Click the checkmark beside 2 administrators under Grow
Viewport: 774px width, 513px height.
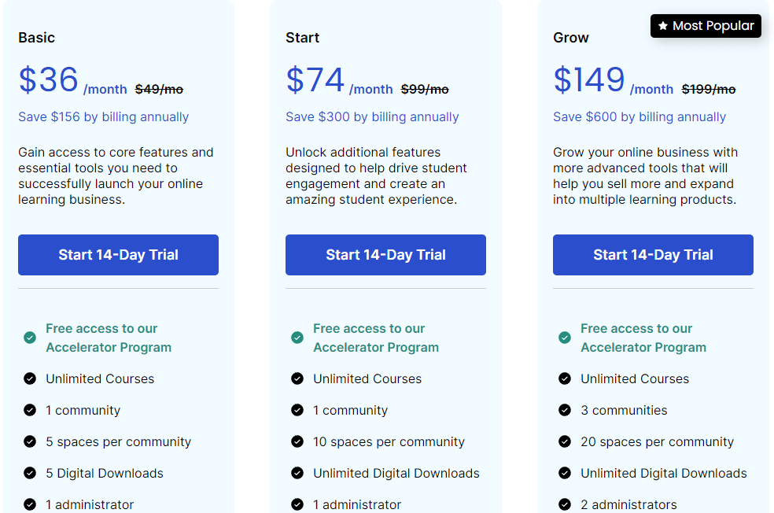564,504
